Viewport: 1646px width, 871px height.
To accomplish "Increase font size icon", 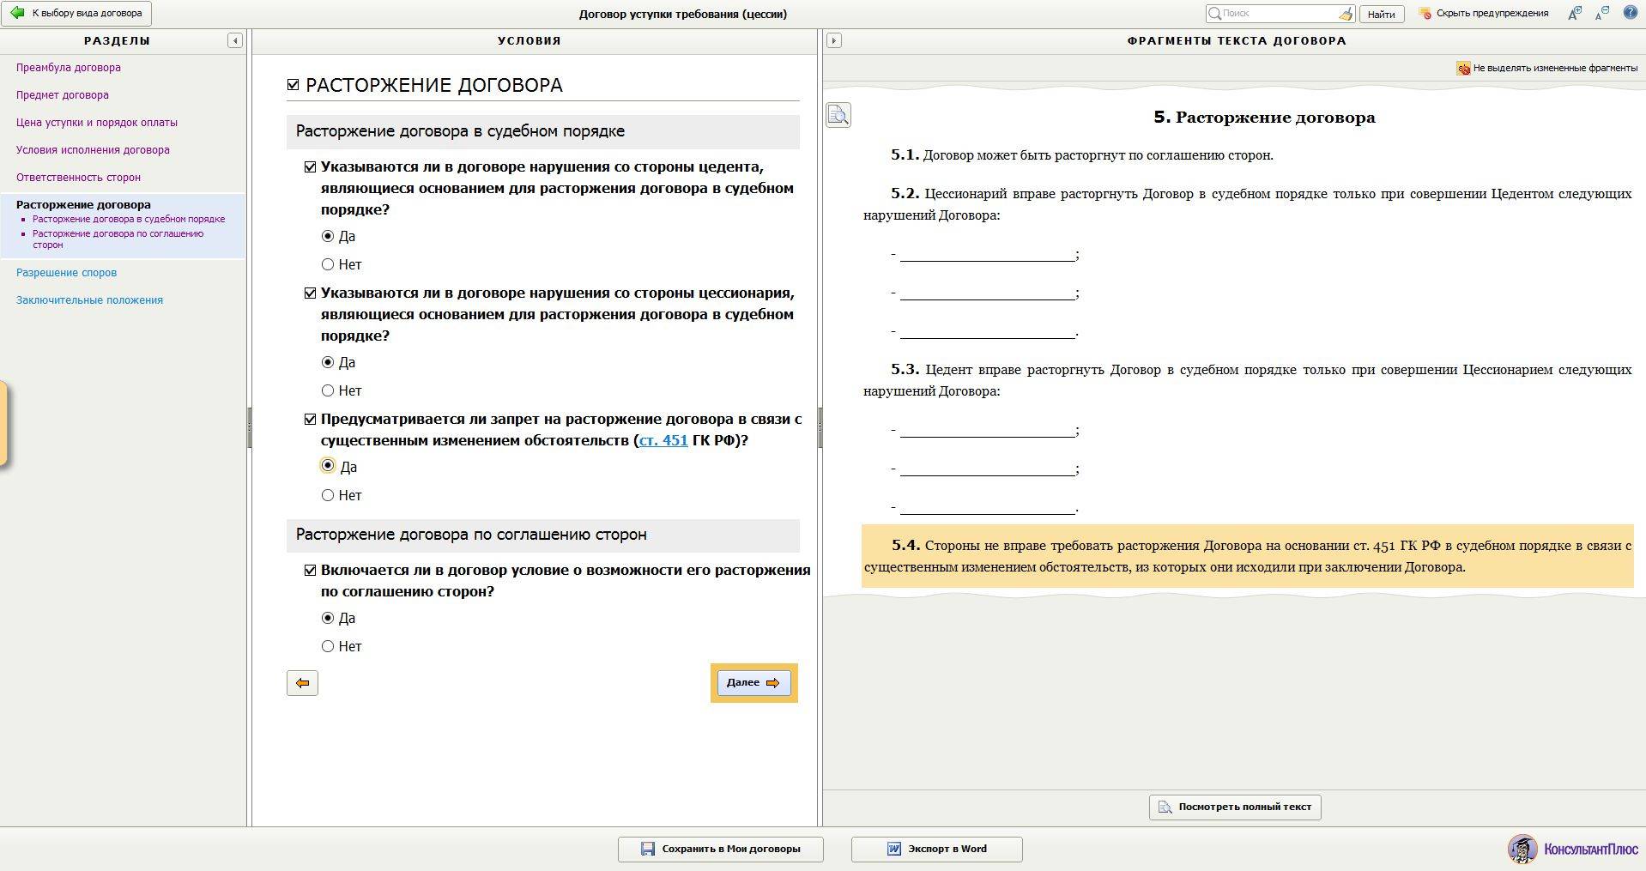I will [x=1574, y=14].
